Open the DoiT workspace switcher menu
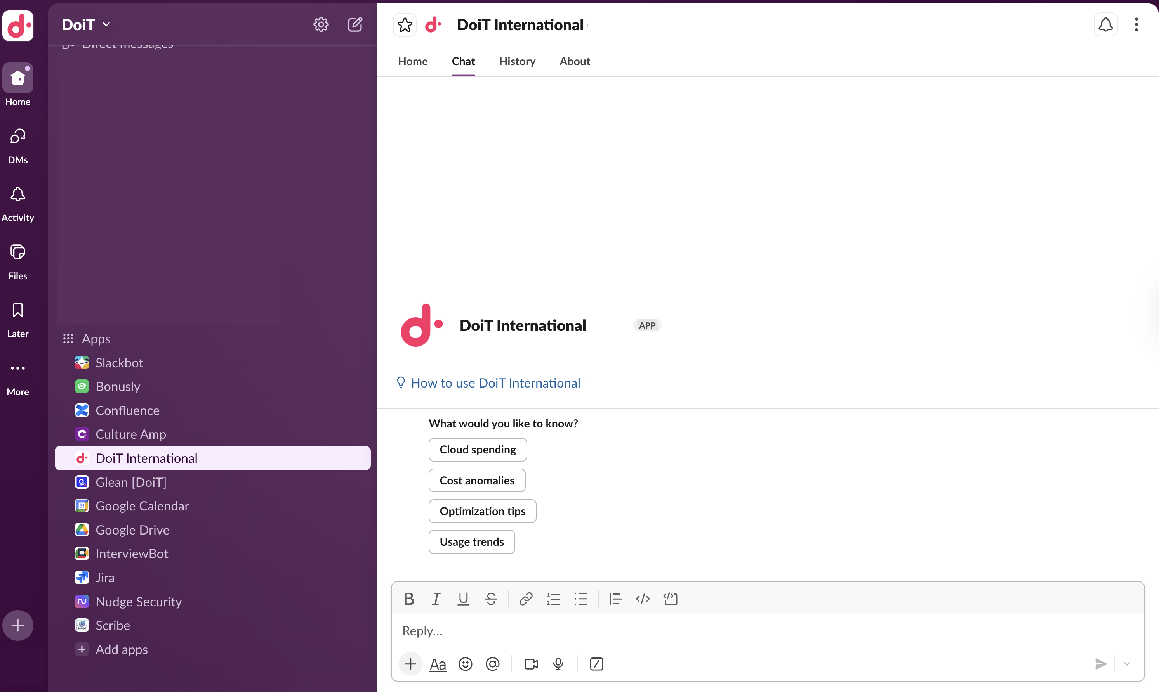 (85, 24)
